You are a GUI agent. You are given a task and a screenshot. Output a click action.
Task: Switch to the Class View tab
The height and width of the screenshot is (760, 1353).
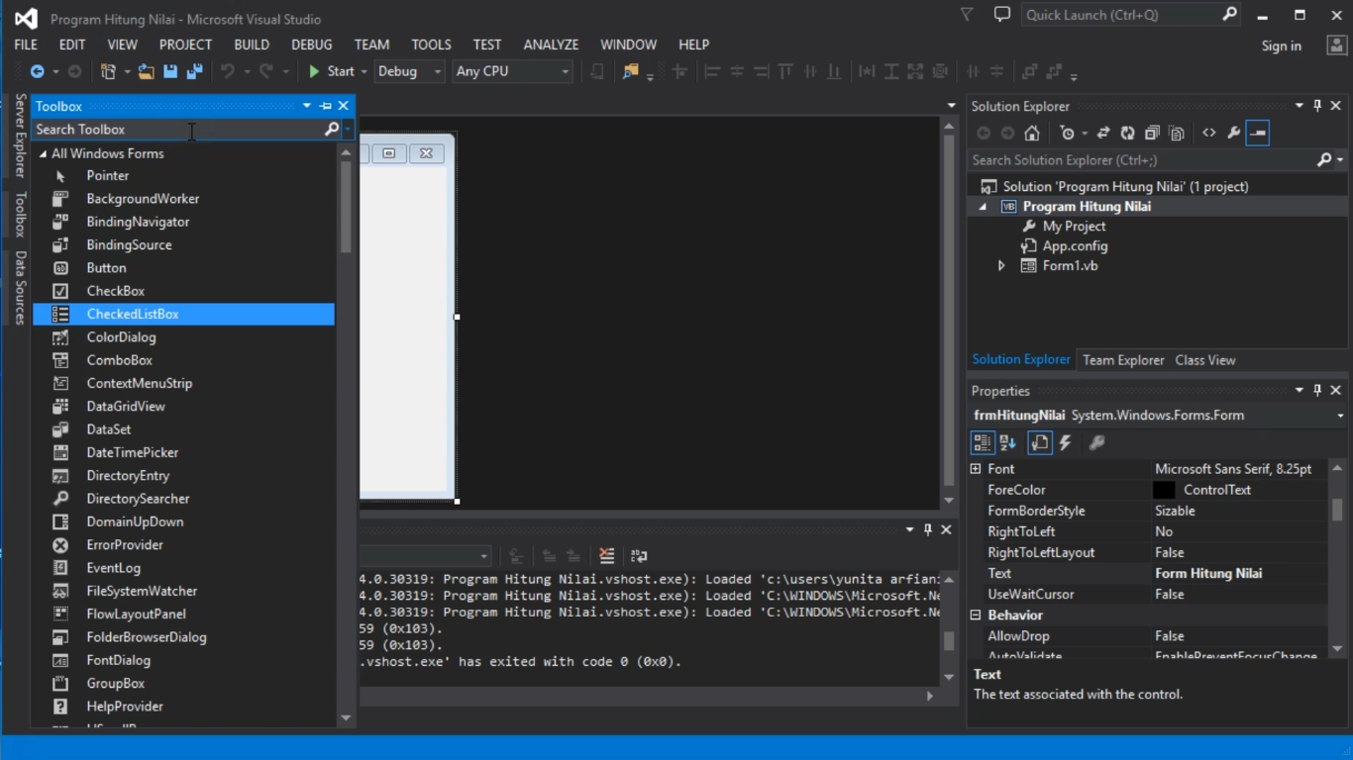pos(1205,360)
